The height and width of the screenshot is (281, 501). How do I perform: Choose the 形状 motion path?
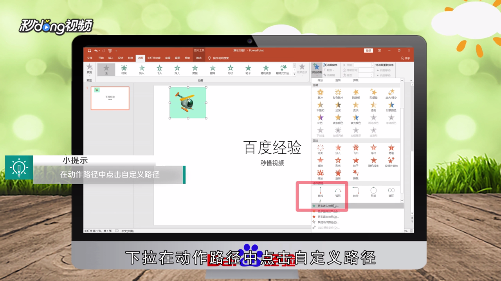[373, 192]
